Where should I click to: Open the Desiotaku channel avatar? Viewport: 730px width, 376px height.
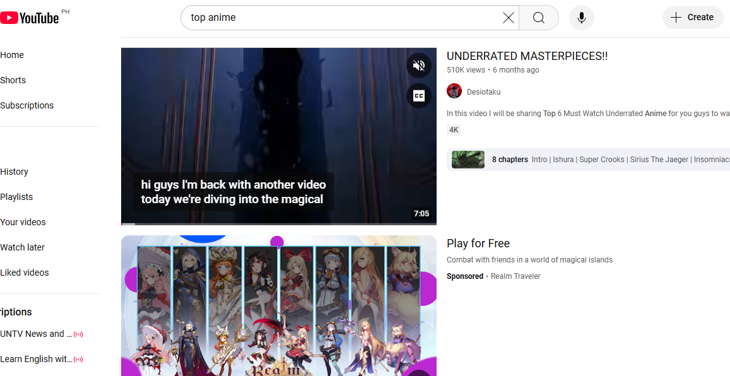(x=454, y=91)
